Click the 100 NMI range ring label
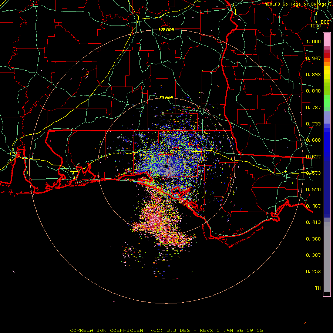 (166, 29)
